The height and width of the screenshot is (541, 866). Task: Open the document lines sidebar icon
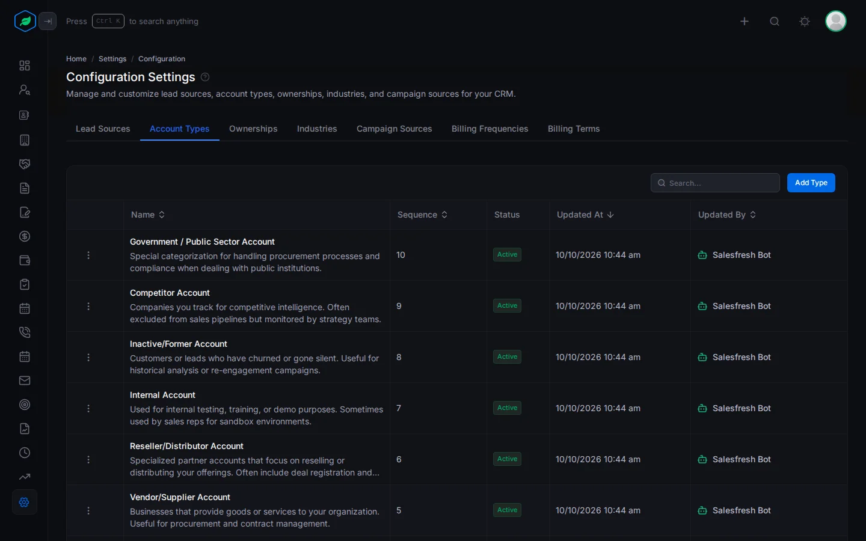click(25, 188)
